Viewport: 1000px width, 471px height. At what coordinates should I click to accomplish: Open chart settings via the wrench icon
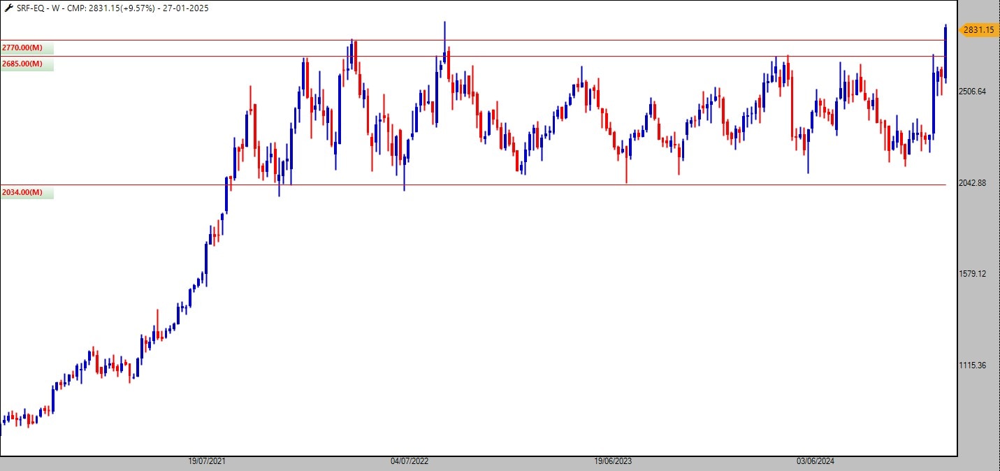pyautogui.click(x=8, y=8)
